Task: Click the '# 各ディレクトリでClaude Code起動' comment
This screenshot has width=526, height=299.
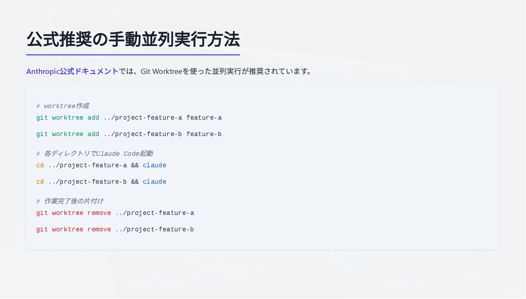Action: 95,154
